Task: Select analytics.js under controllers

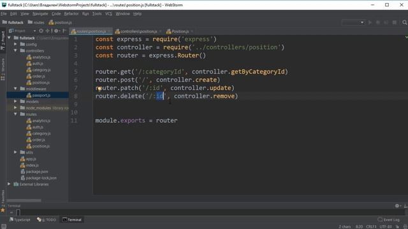Action: 38,57
